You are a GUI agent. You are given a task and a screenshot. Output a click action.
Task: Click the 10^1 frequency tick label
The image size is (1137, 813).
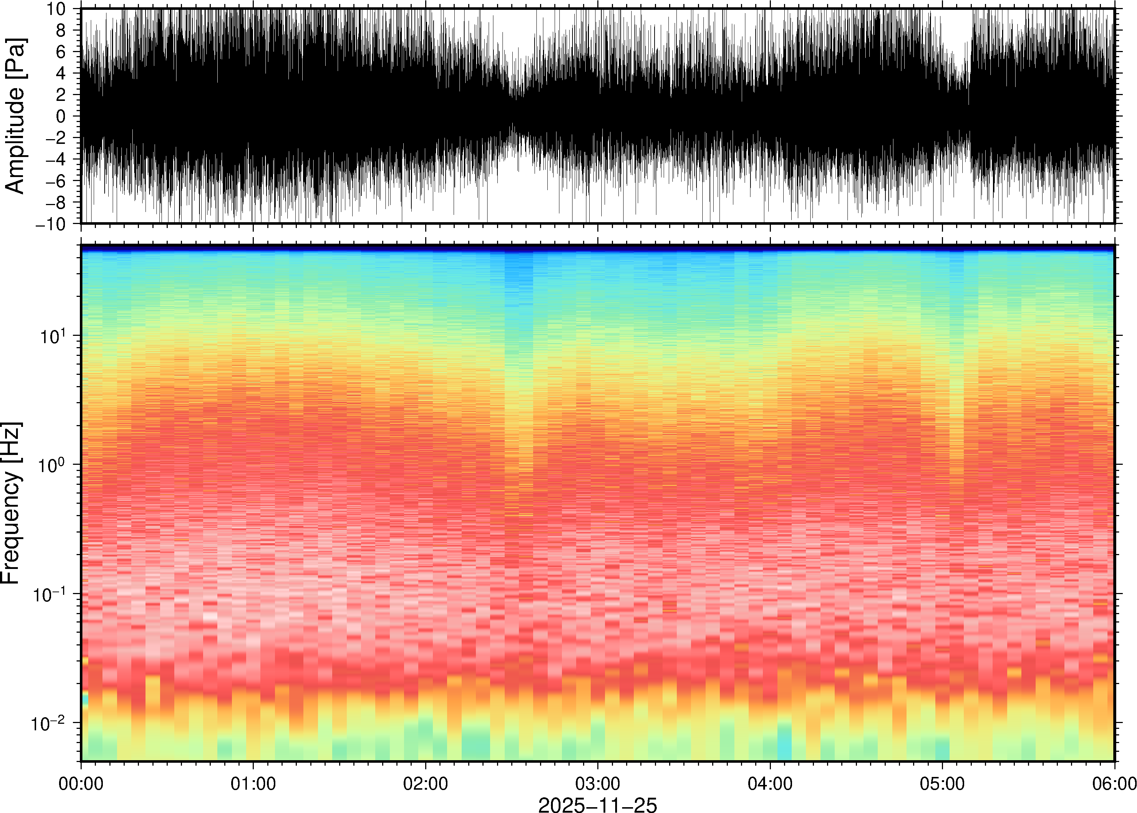point(53,335)
